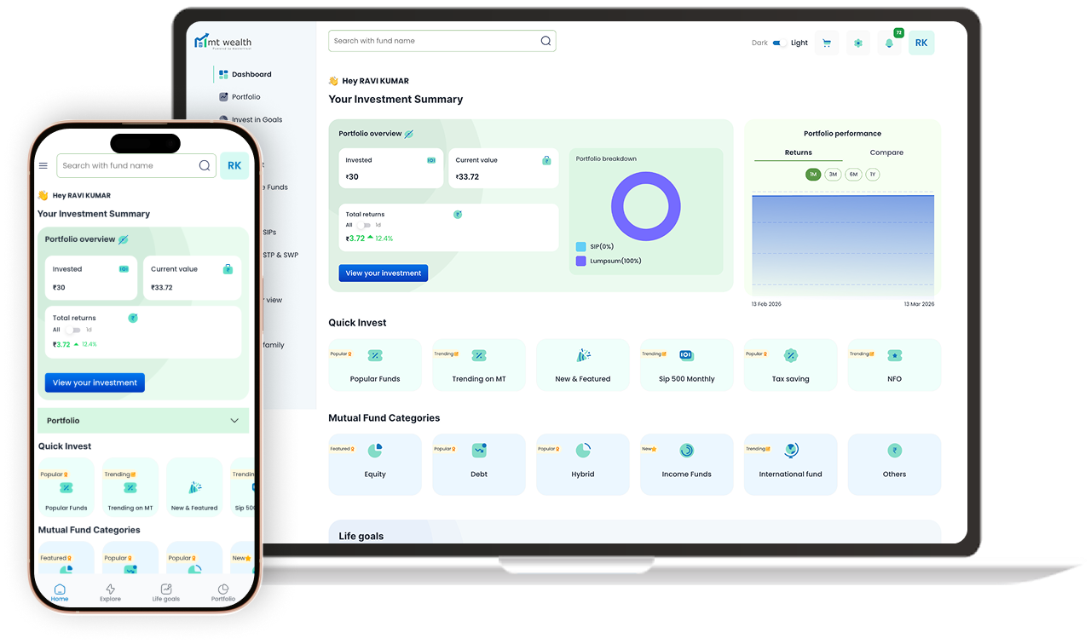Tap the Explore icon in phone bottom bar
Screen dimensions: 1091x644
(x=110, y=592)
